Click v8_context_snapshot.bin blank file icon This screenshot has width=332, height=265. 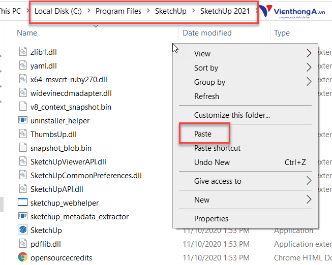(x=23, y=106)
